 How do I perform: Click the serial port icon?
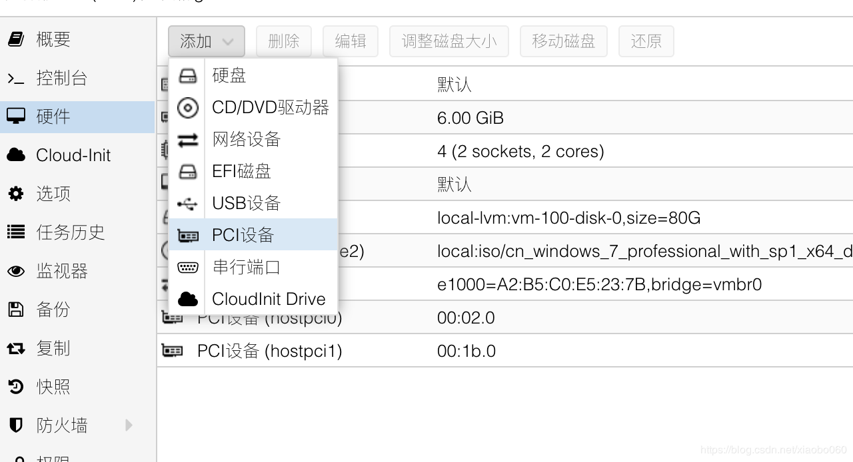(188, 267)
